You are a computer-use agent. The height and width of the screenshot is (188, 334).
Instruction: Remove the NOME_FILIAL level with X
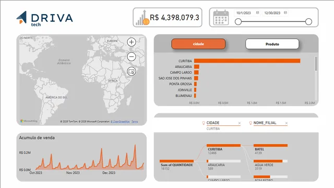287,123
